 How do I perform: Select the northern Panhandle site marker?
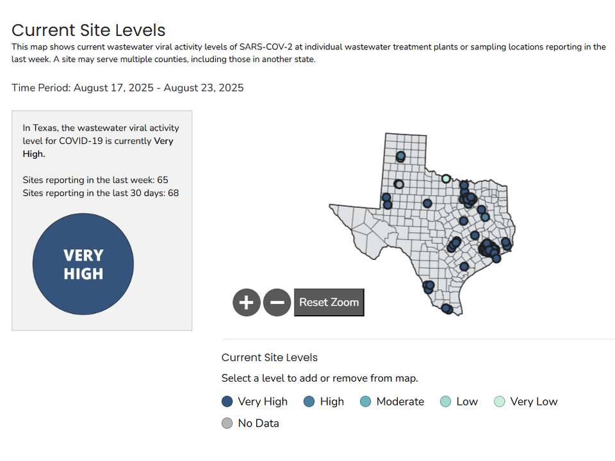[400, 156]
